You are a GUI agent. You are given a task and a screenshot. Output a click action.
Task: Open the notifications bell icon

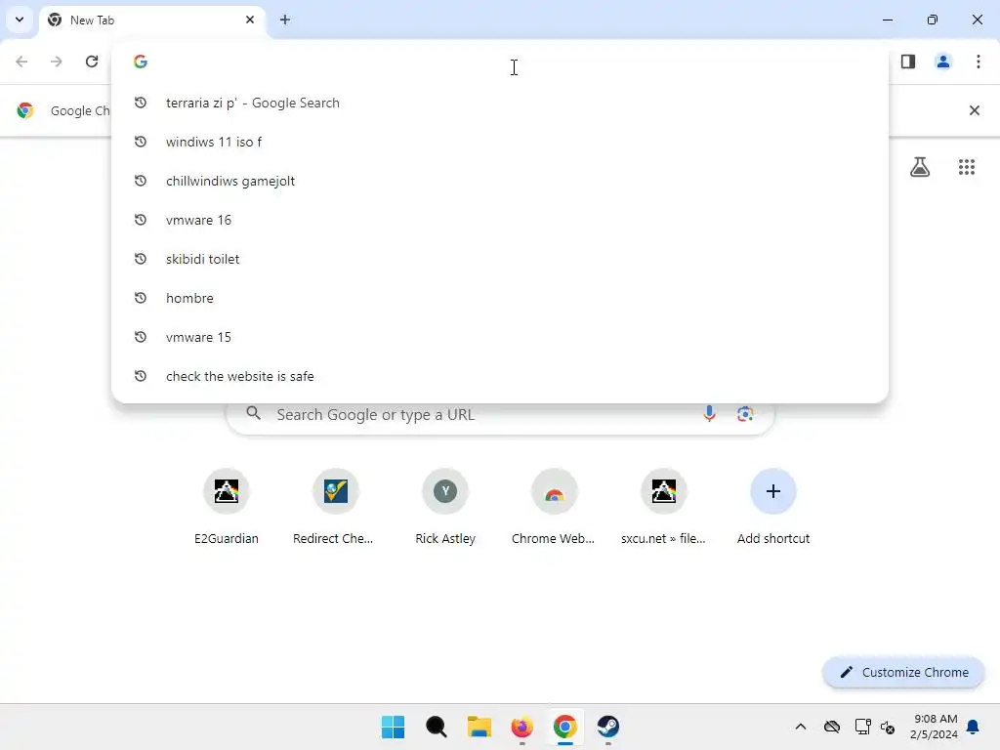pyautogui.click(x=974, y=727)
